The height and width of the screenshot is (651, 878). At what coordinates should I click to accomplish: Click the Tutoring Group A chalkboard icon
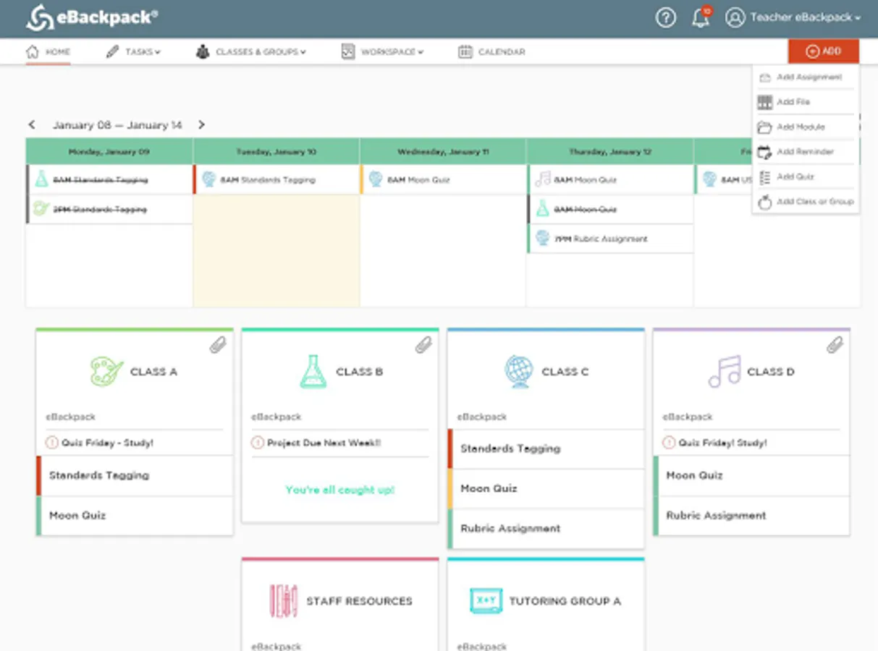[x=486, y=601]
